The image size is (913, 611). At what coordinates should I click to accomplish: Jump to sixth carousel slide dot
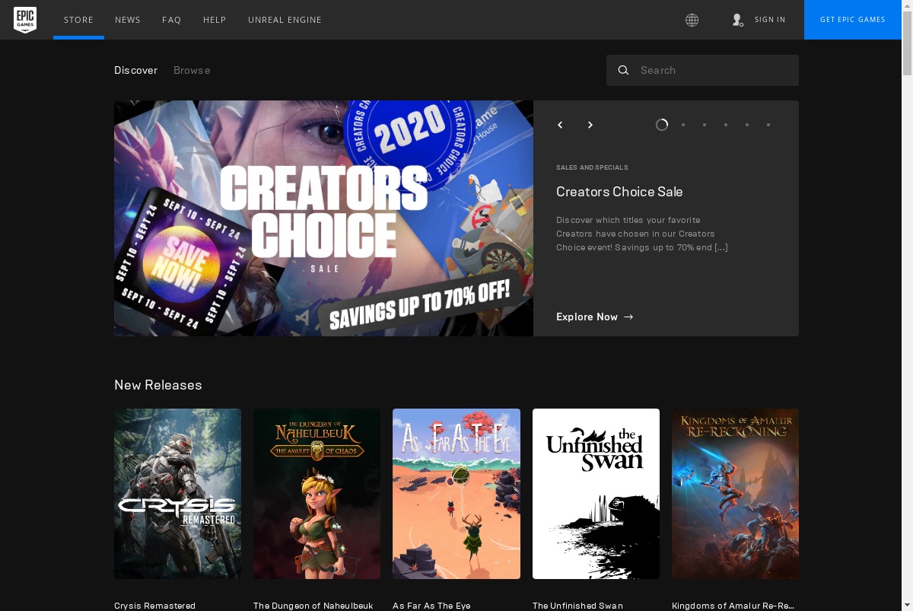[x=768, y=125]
